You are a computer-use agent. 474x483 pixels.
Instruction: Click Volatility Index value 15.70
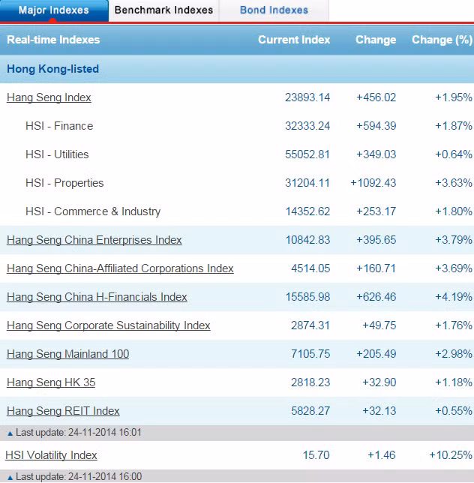316,455
